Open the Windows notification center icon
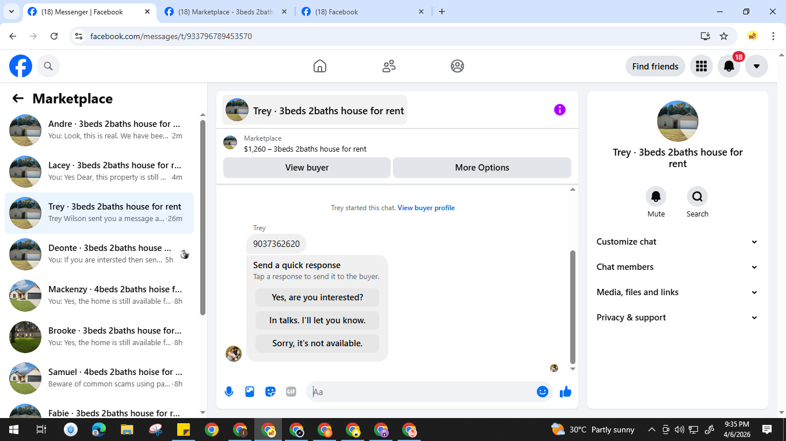Viewport: 786px width, 441px height. [766, 430]
